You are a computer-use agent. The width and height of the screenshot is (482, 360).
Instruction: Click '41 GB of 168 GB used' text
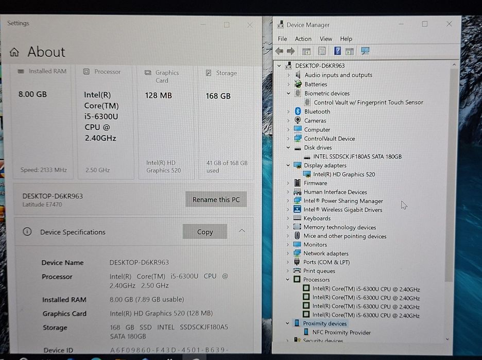pyautogui.click(x=227, y=167)
